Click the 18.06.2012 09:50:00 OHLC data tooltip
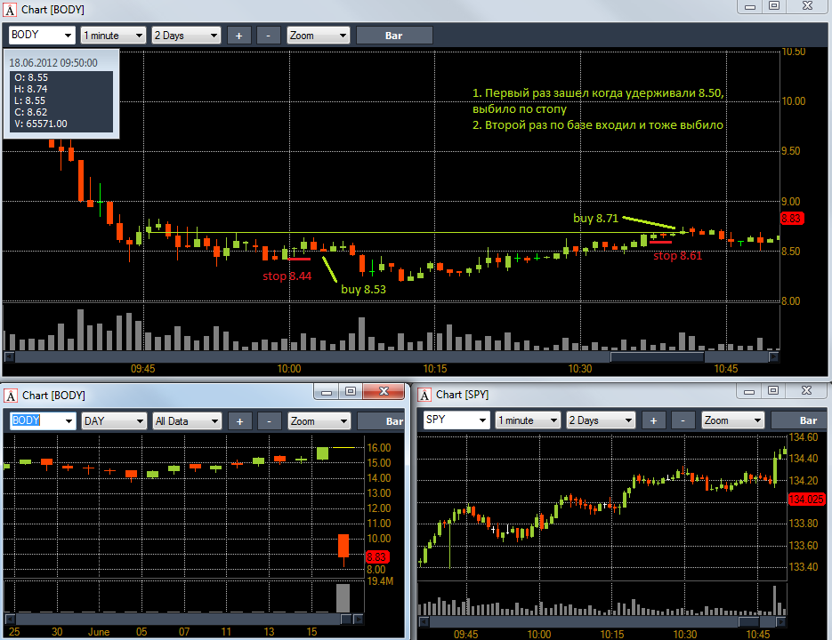Viewport: 832px width, 640px height. click(61, 94)
